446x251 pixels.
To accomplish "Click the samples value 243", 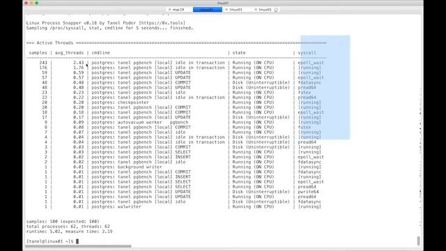I will (43, 63).
